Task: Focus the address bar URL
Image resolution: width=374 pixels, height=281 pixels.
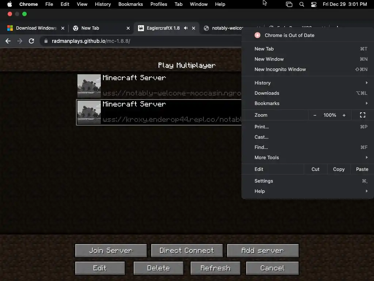Action: 91,41
